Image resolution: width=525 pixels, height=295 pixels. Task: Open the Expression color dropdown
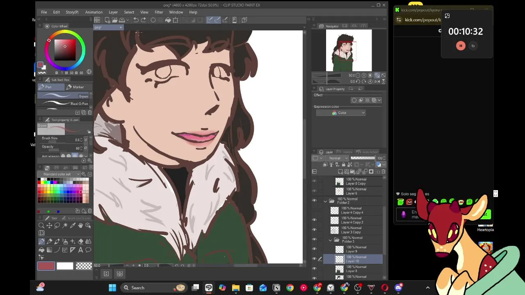tap(340, 113)
